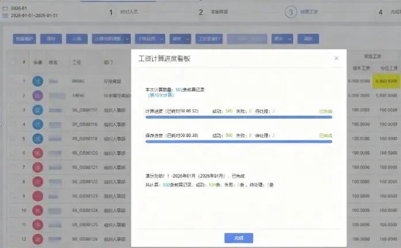Click the 岗位工资 column header

click(x=389, y=68)
